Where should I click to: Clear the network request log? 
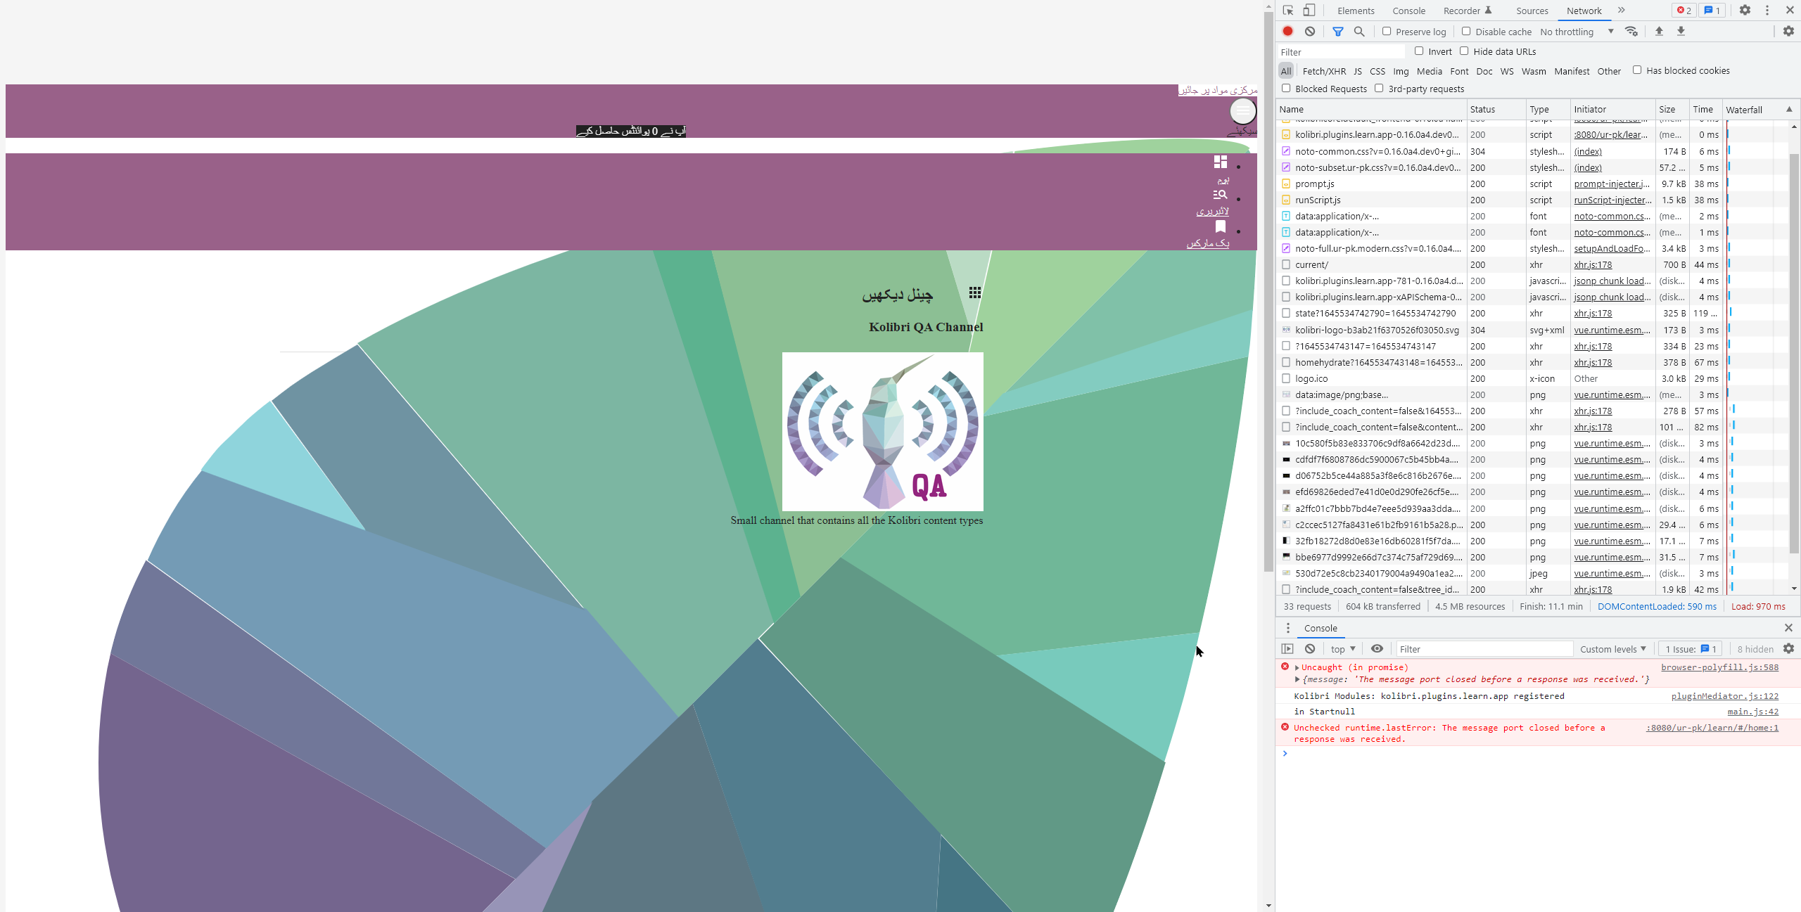1309,32
